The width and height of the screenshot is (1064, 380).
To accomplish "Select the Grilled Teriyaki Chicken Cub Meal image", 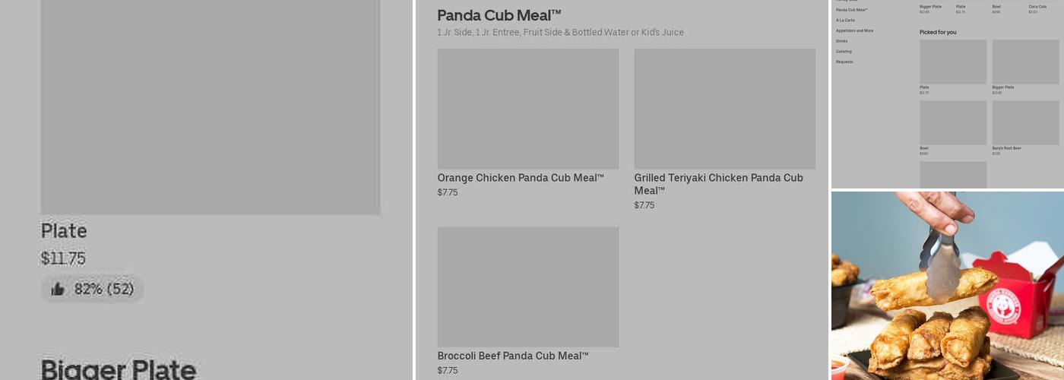I will [724, 109].
